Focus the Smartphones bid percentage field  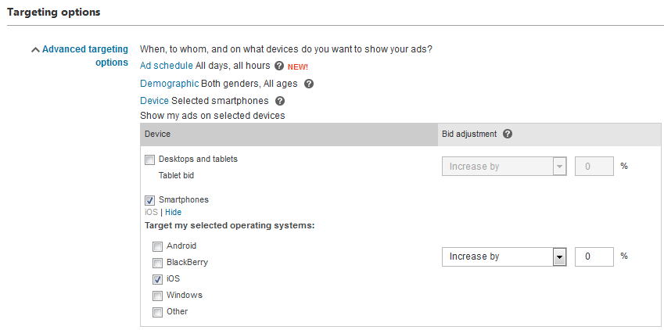[x=594, y=256]
